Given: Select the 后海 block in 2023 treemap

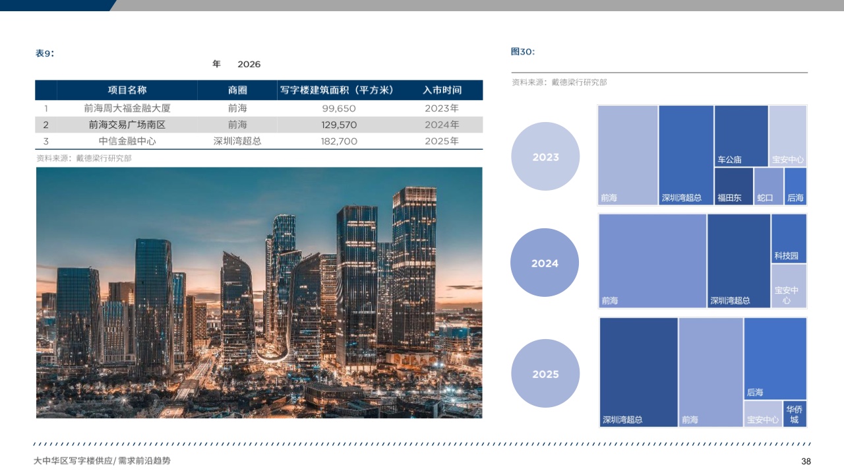Looking at the screenshot, I should [x=796, y=186].
